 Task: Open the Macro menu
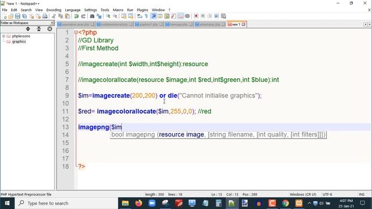118,10
